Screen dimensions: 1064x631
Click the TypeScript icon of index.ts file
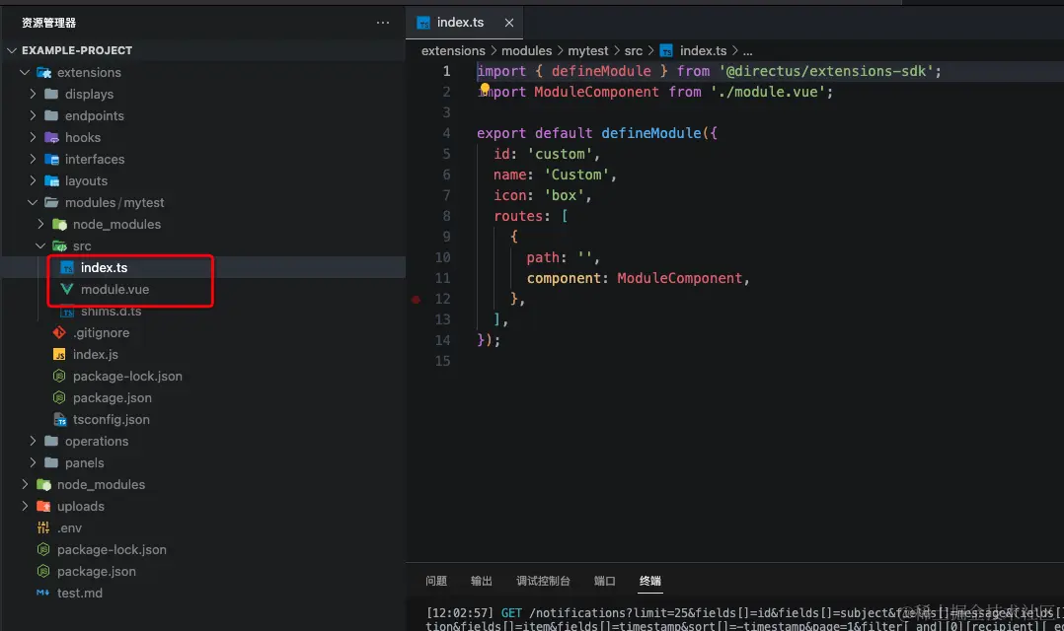[67, 268]
